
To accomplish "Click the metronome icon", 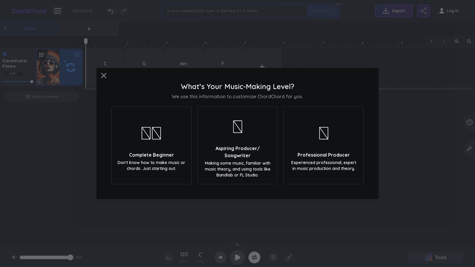I will pyautogui.click(x=168, y=257).
